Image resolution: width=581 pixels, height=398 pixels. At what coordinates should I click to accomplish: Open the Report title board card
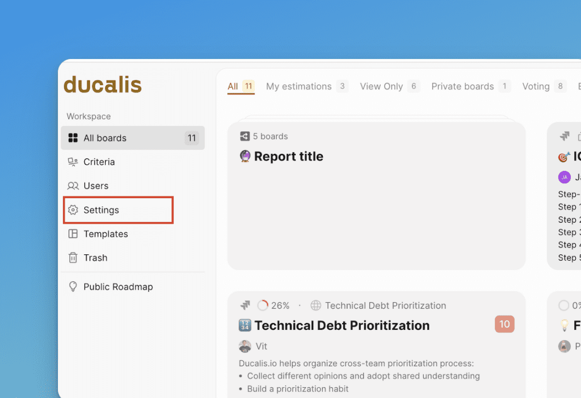click(288, 157)
